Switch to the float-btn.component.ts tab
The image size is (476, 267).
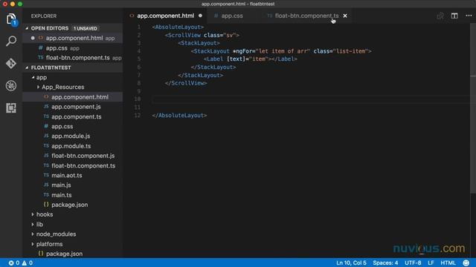[307, 16]
